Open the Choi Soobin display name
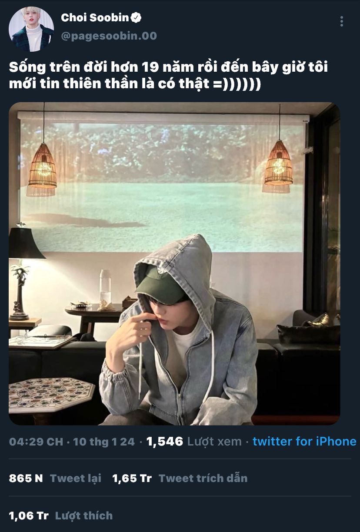The width and height of the screenshot is (360, 532). pos(95,18)
